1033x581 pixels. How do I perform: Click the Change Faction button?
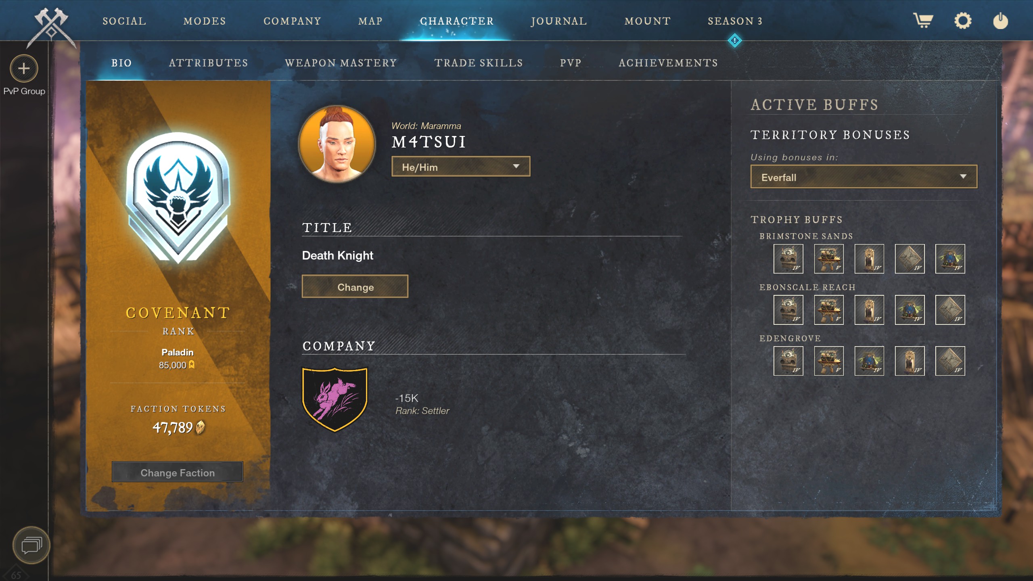(178, 472)
